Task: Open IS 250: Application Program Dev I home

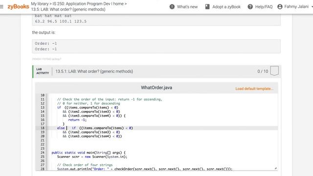Action: [x=88, y=4]
